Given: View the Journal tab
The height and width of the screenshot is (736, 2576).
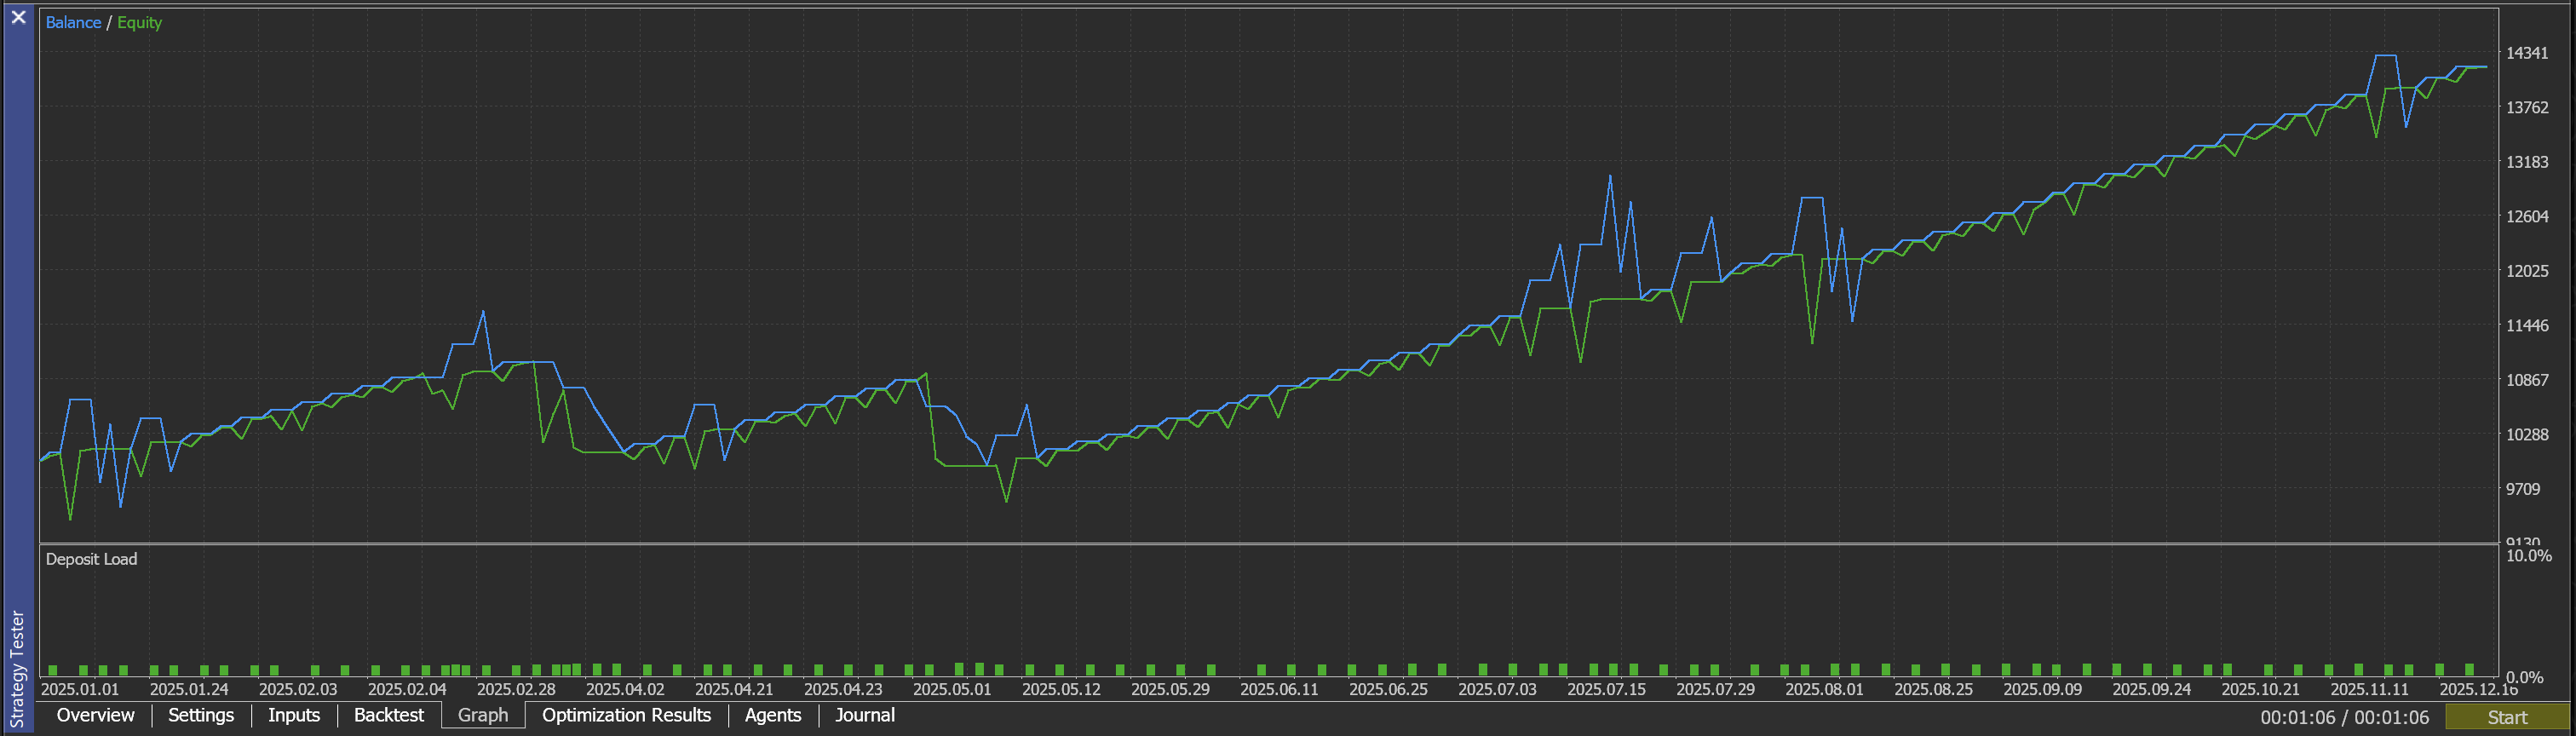Looking at the screenshot, I should 865,715.
